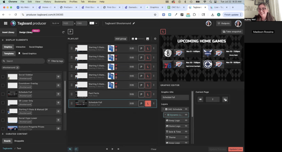The image size is (282, 152).
Task: Hide the Theme layer
Action: [x=186, y=137]
